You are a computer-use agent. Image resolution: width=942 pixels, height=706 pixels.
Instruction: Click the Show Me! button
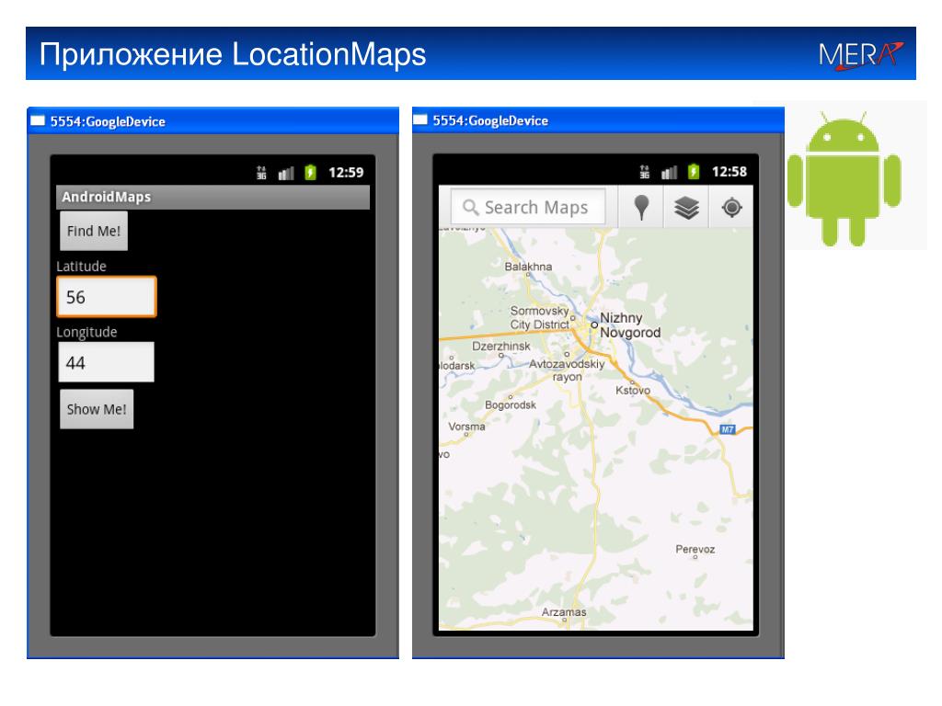click(x=96, y=409)
